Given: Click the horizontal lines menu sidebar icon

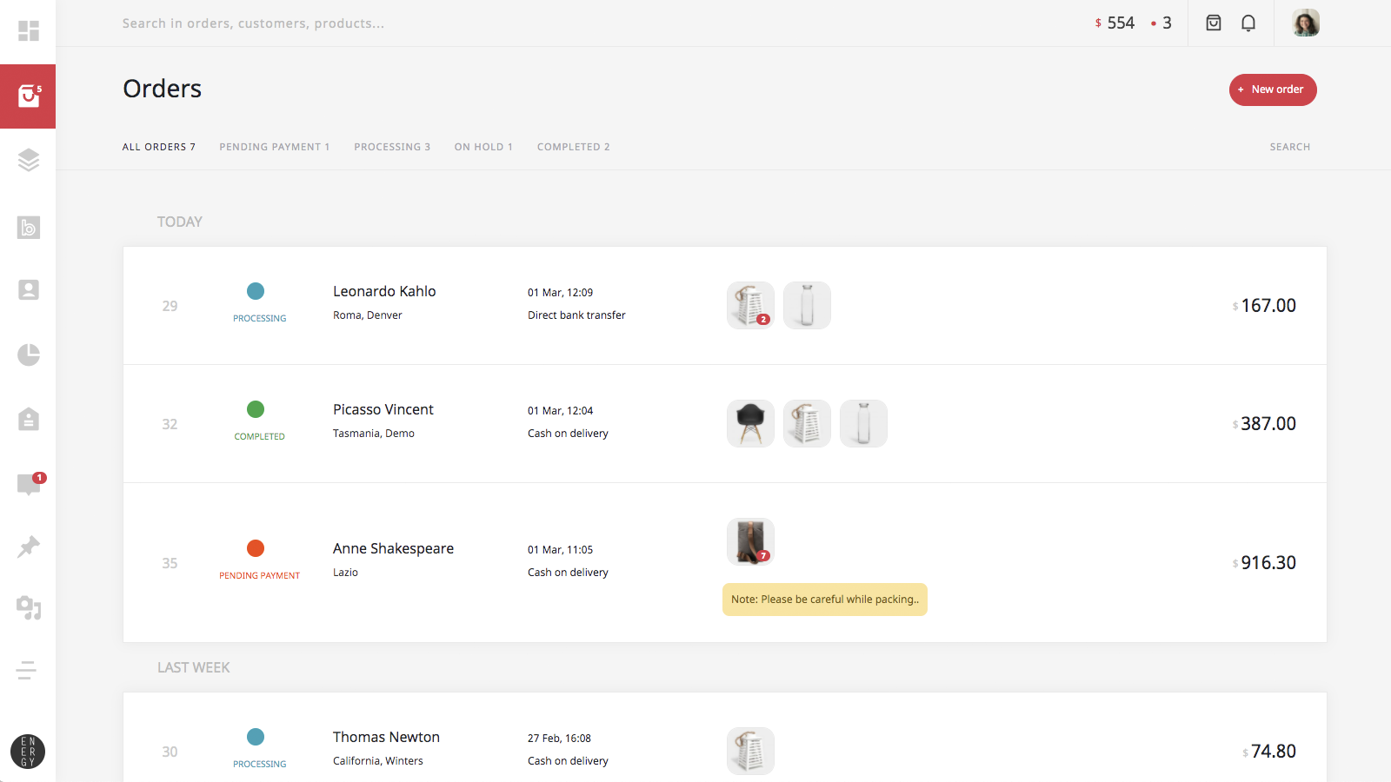Looking at the screenshot, I should 27,670.
